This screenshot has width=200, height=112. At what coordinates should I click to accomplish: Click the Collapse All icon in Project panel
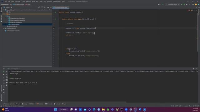click(45, 7)
